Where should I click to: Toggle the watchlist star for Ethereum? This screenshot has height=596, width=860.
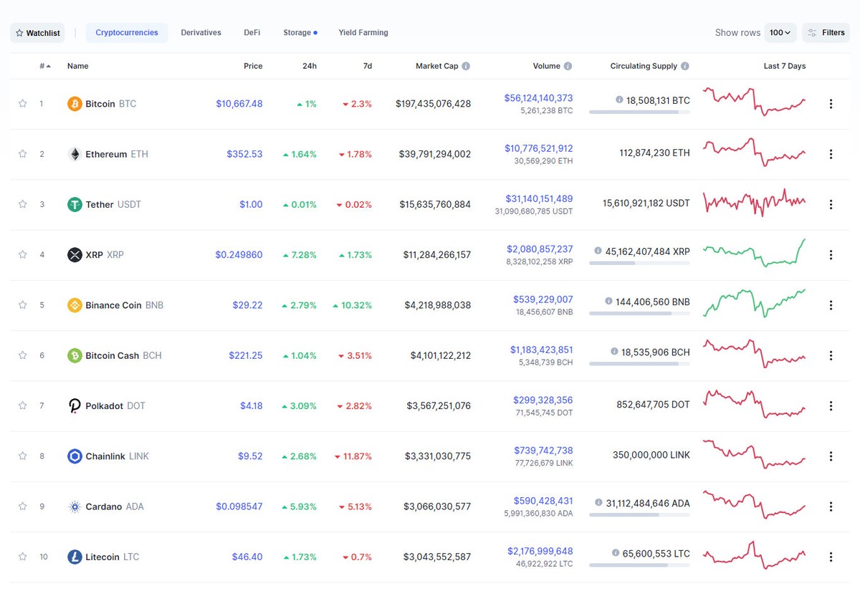tap(22, 153)
